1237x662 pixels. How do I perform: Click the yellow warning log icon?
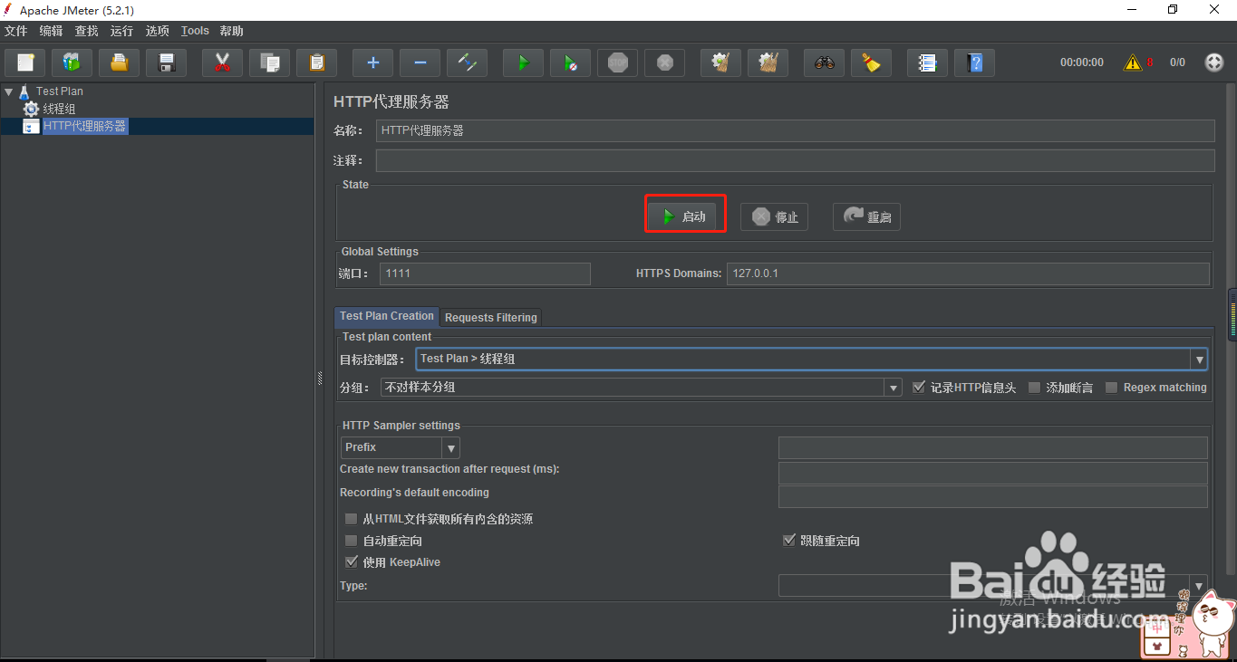pyautogui.click(x=1133, y=62)
